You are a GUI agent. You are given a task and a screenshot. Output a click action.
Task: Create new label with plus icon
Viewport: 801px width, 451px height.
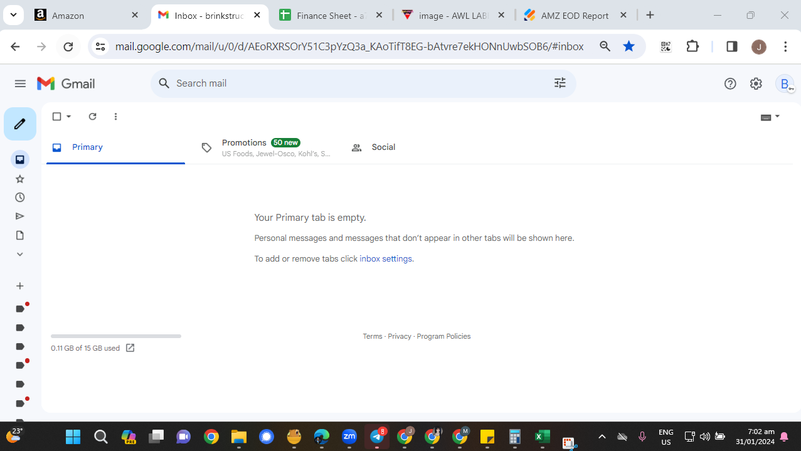coord(20,286)
